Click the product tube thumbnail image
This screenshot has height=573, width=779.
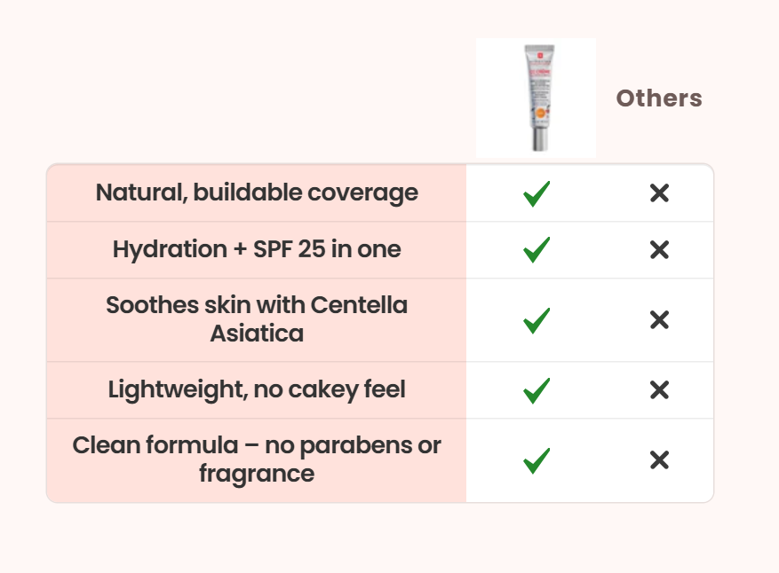[x=536, y=98]
